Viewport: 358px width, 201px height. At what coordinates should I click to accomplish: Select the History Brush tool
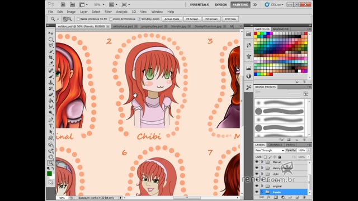coord(51,88)
